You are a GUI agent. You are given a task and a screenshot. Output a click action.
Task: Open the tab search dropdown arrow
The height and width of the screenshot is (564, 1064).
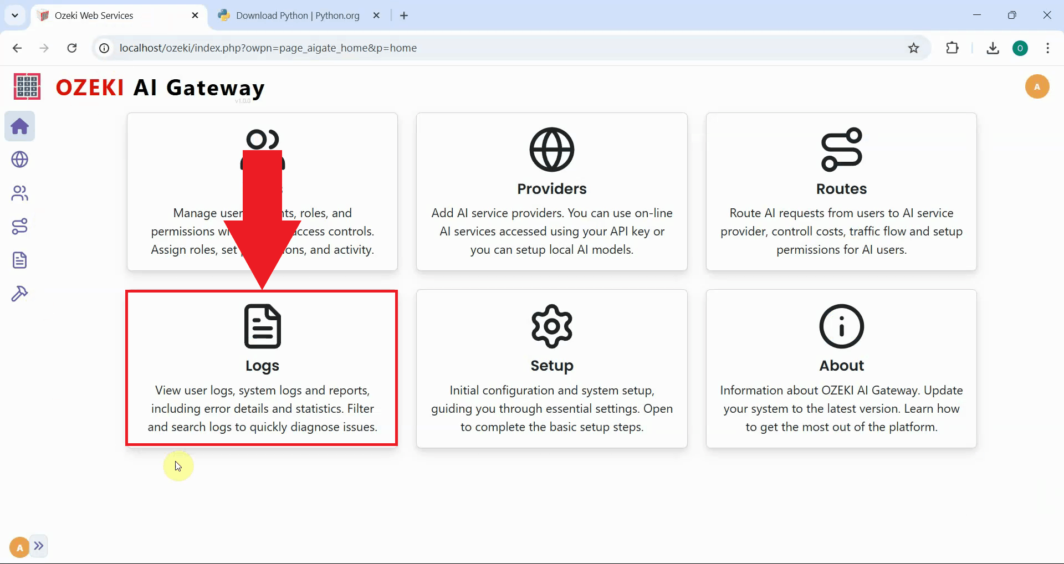coord(15,15)
